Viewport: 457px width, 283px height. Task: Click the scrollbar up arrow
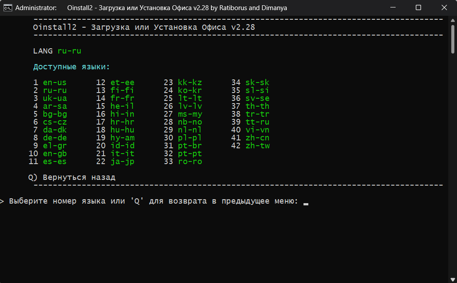(453, 20)
